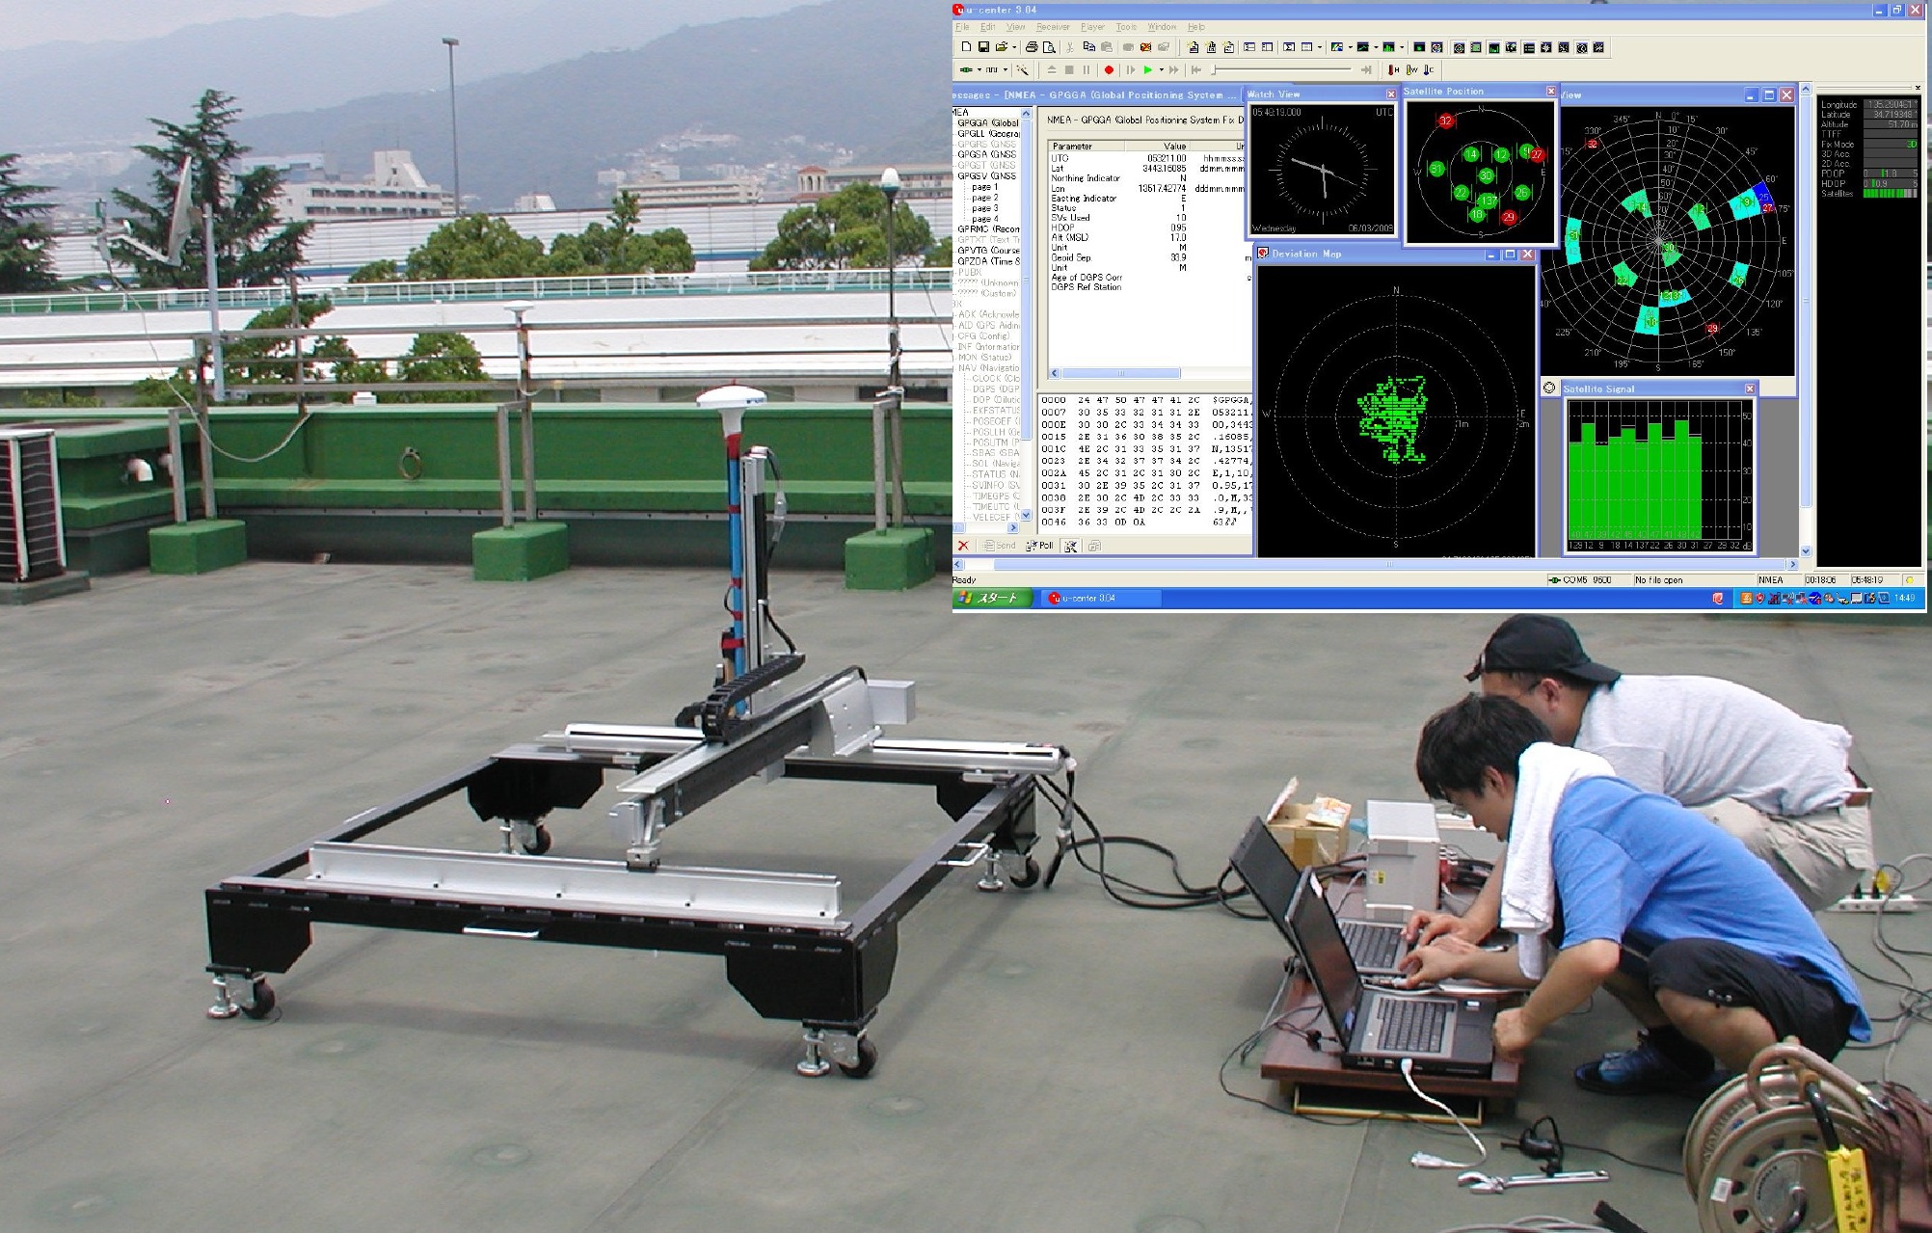Click the Eject file icon

click(1052, 69)
